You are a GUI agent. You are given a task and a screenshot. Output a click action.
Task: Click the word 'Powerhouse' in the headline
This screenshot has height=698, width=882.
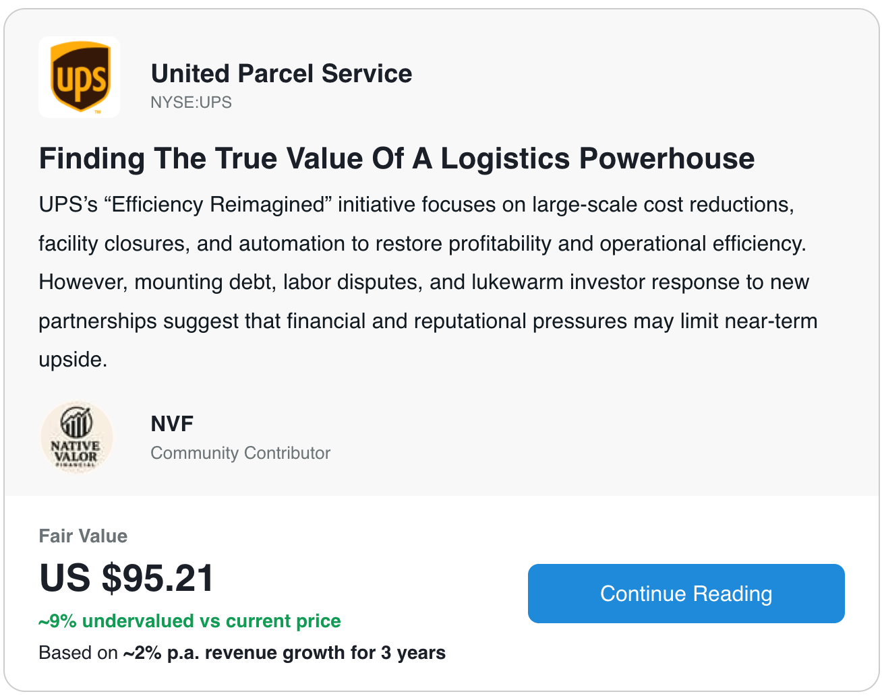666,159
